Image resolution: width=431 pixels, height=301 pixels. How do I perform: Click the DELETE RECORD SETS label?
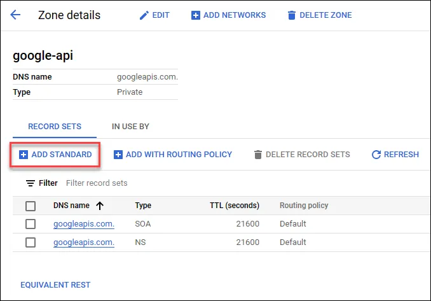308,155
